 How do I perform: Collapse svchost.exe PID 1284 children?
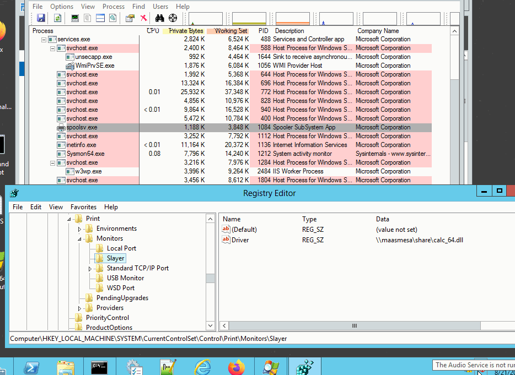[52, 163]
